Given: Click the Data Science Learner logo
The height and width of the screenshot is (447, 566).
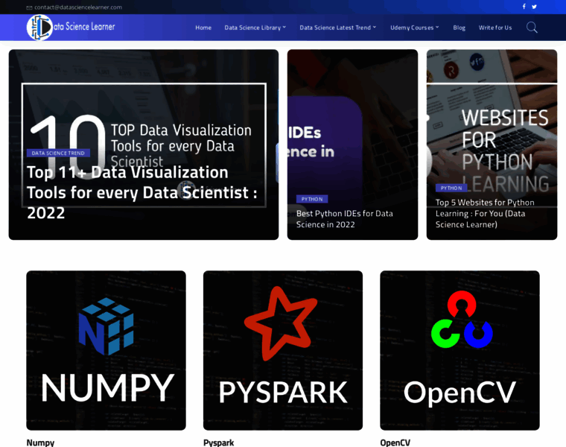Looking at the screenshot, I should pyautogui.click(x=71, y=28).
